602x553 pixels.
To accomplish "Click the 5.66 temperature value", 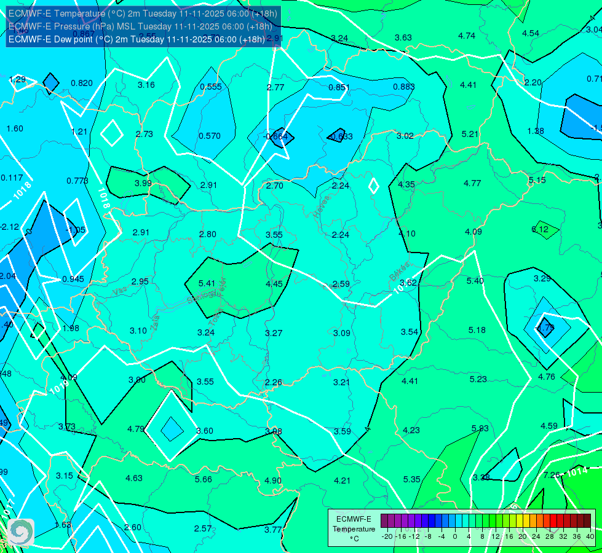I will (203, 479).
